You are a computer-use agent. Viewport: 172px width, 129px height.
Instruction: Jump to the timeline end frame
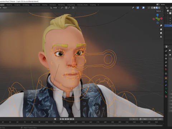tap(73, 119)
